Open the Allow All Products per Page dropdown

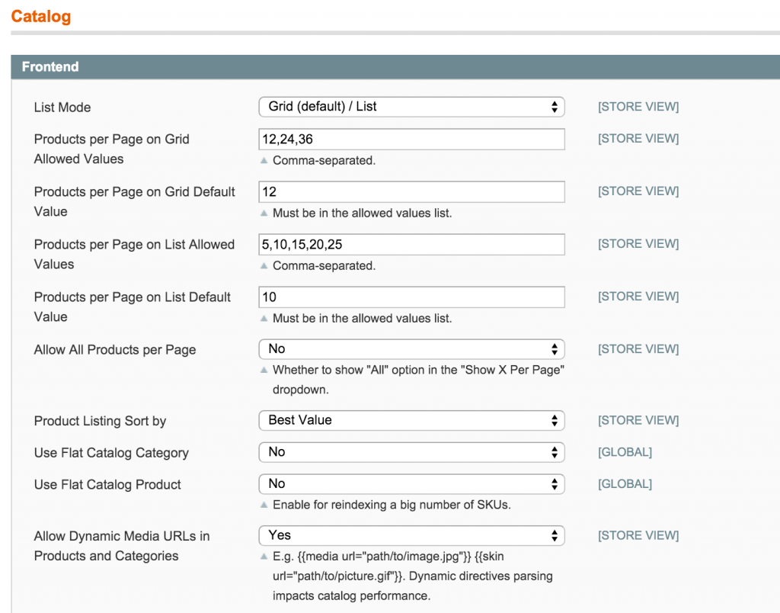pos(411,349)
